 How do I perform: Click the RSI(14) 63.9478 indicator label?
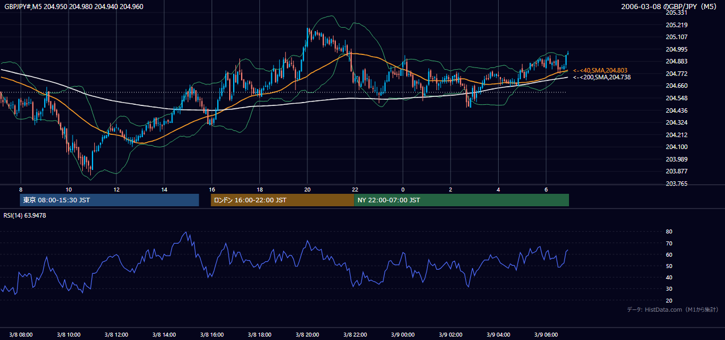[25, 215]
